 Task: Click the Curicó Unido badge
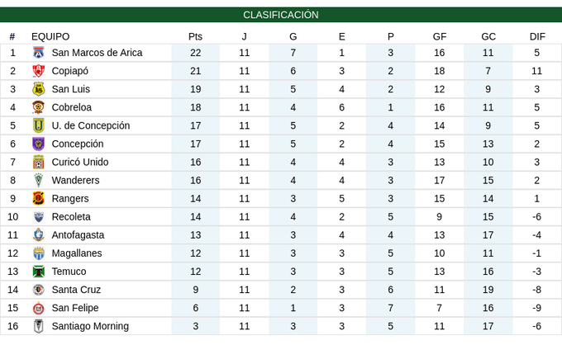[x=38, y=162]
